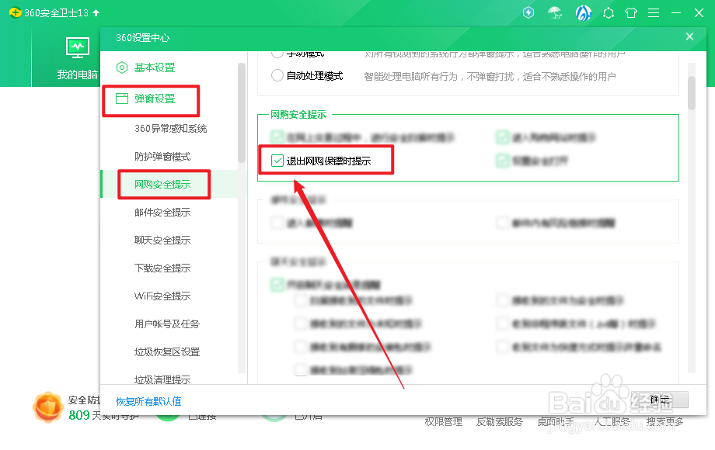Choose the 自动处理模式 radio button
This screenshot has height=450, width=715.
[x=277, y=75]
